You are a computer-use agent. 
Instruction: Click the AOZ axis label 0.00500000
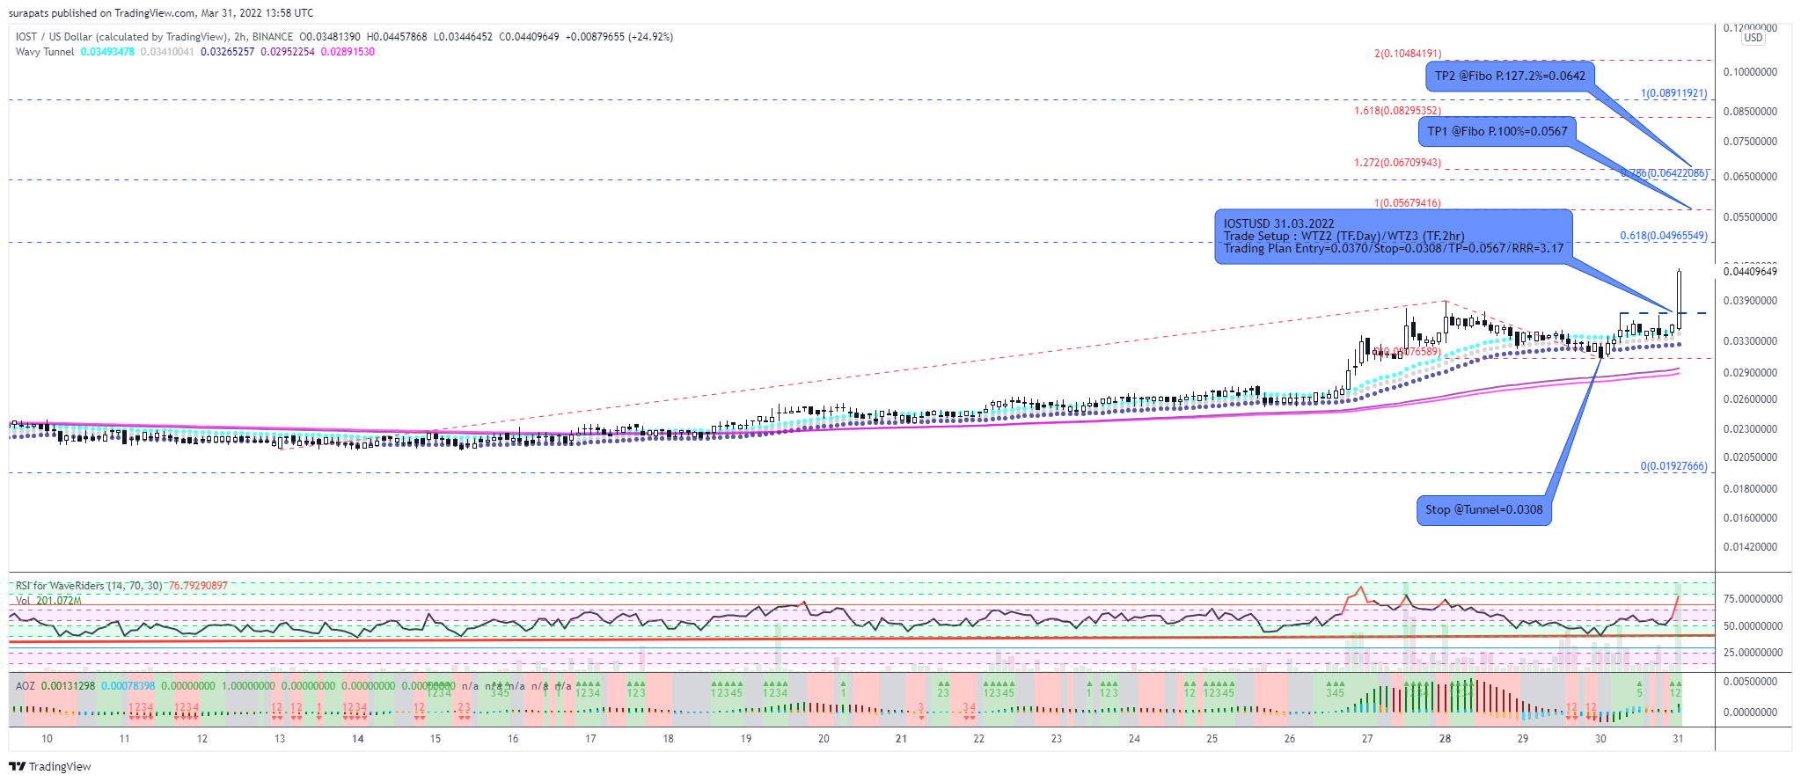[x=1750, y=682]
